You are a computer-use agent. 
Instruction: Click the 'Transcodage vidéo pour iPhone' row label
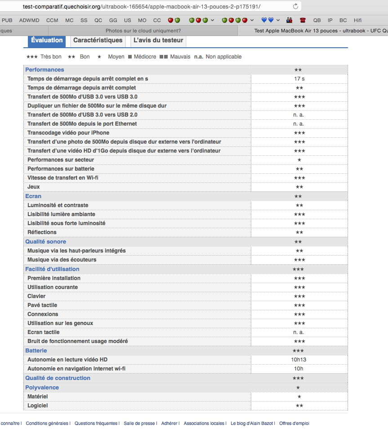pyautogui.click(x=68, y=133)
